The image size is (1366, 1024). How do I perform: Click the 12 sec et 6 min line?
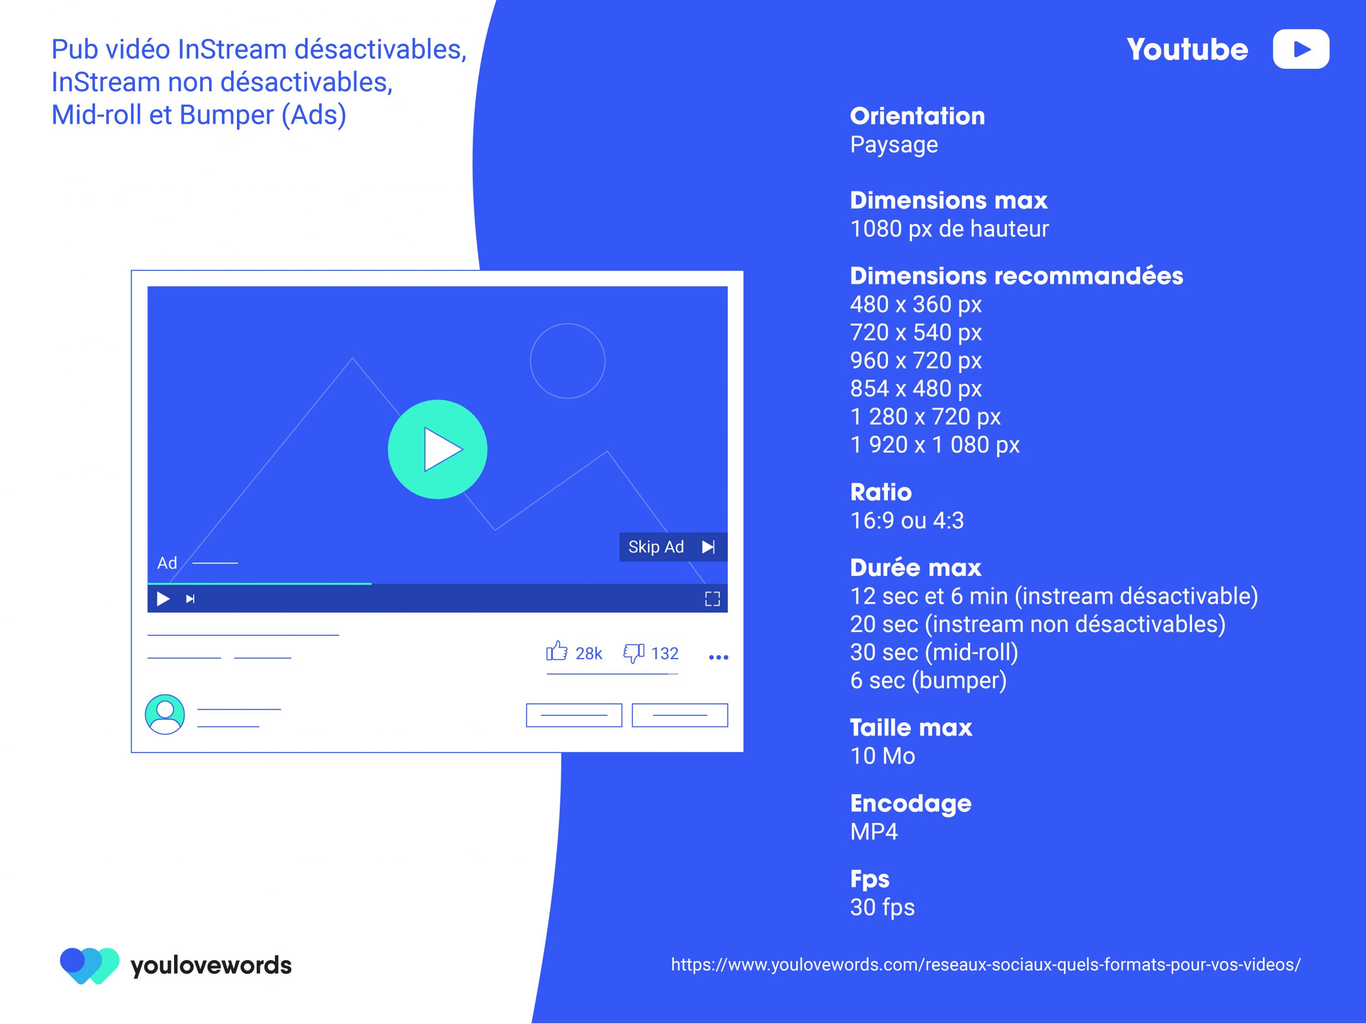pyautogui.click(x=1054, y=596)
